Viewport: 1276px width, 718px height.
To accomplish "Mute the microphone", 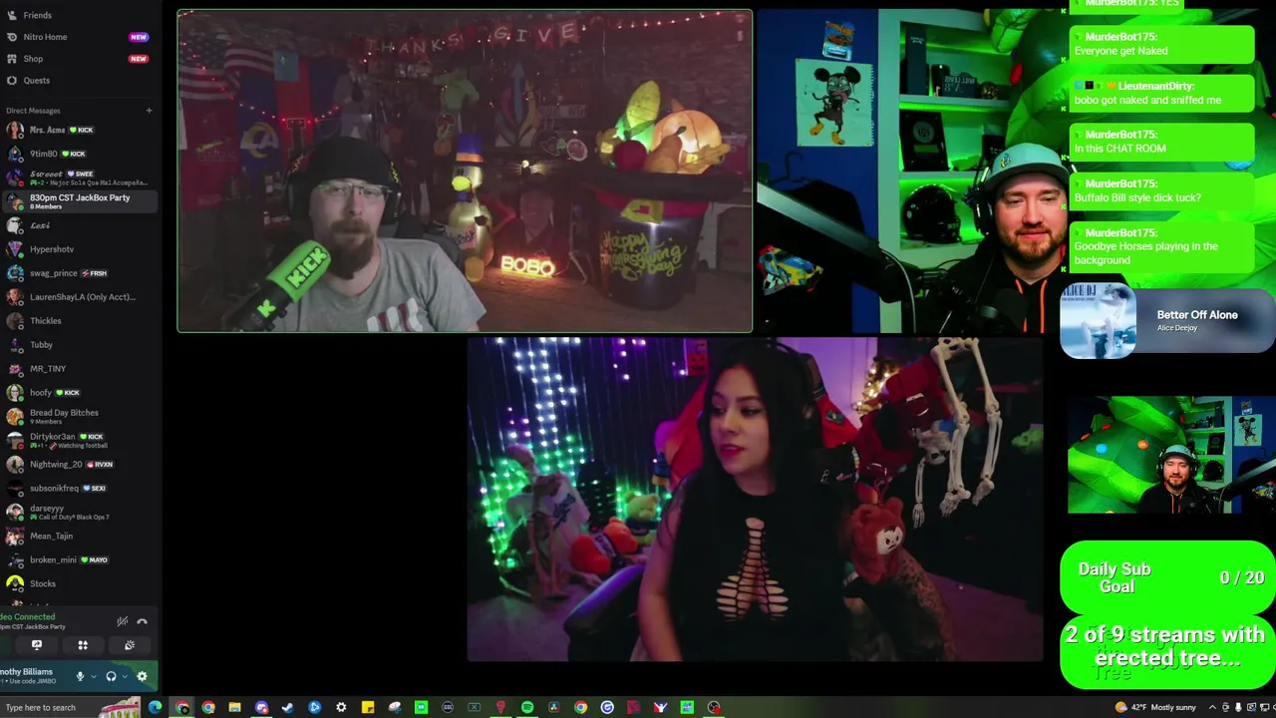I will pyautogui.click(x=80, y=676).
